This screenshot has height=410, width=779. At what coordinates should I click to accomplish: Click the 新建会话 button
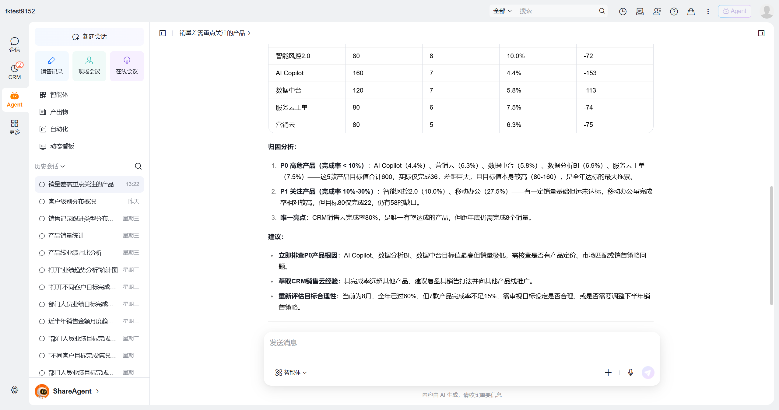pos(89,37)
